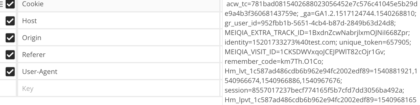Uncheck the Referer header checkbox
The image size is (420, 105).
(10, 55)
